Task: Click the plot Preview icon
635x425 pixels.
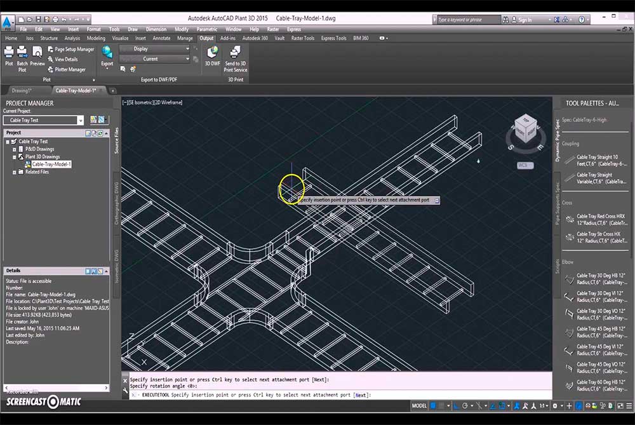Action: [37, 53]
